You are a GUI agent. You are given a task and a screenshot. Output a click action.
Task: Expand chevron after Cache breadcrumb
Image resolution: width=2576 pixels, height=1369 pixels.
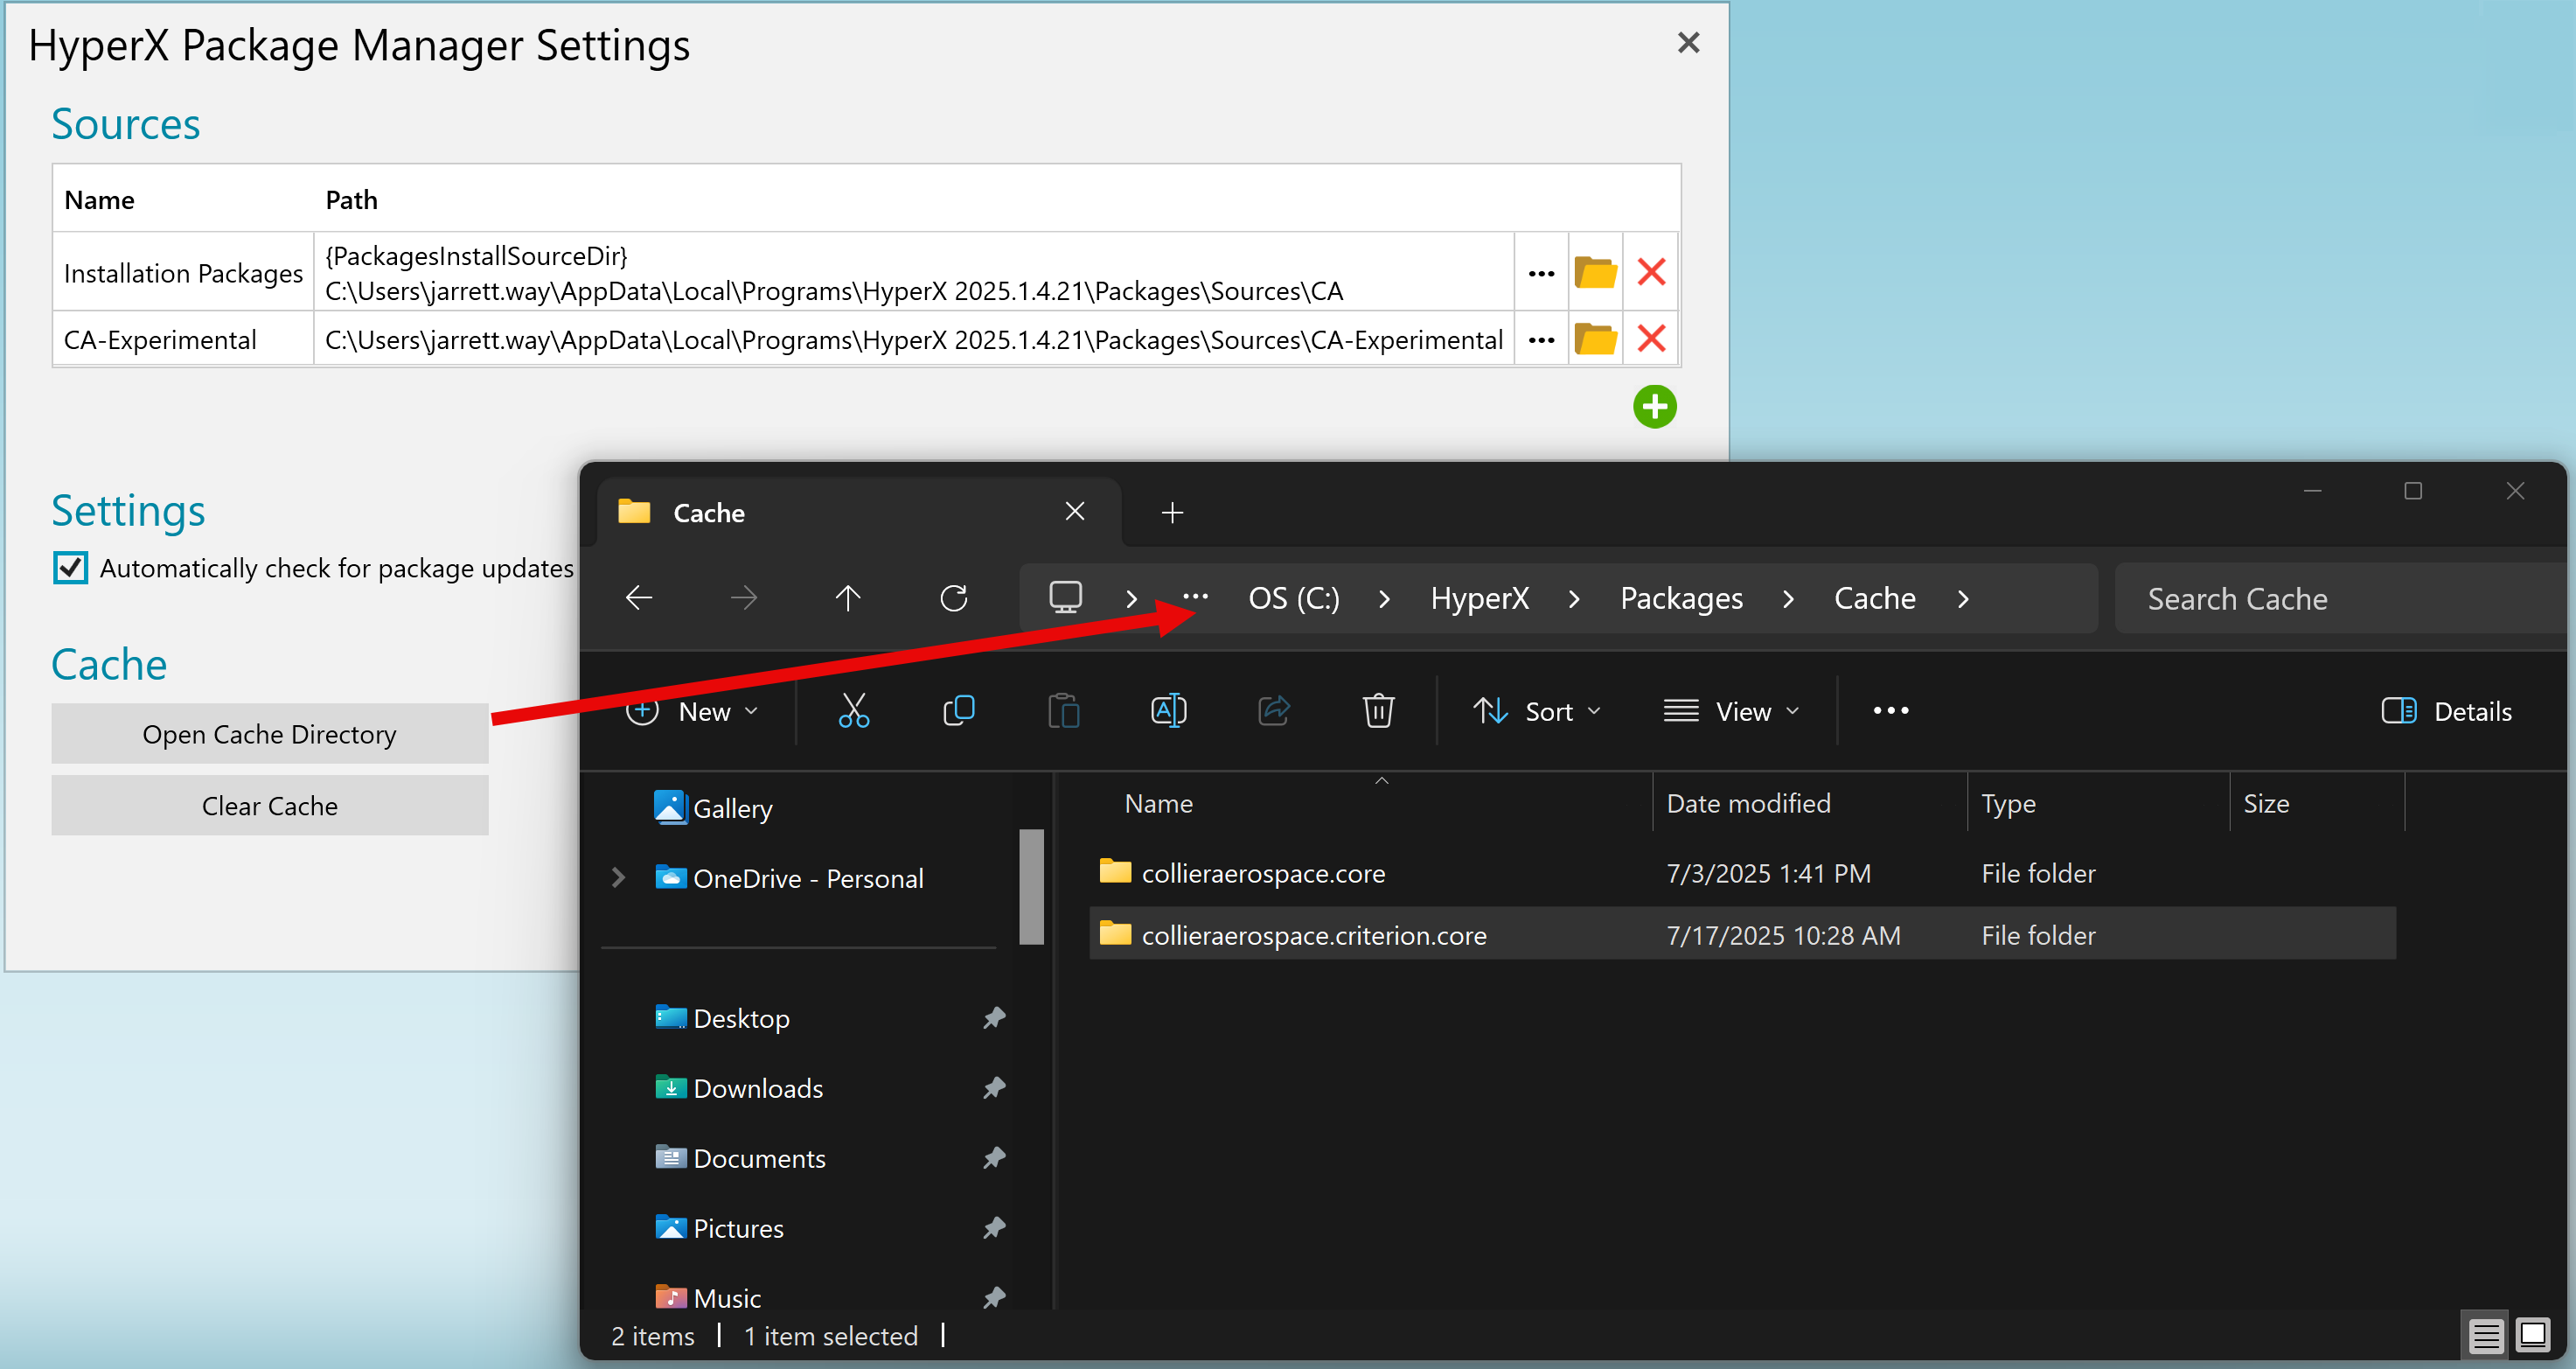(x=1963, y=598)
